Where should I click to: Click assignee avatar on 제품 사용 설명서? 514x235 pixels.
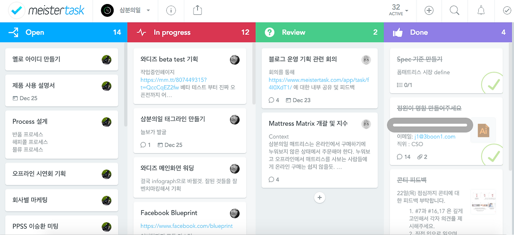tap(106, 86)
